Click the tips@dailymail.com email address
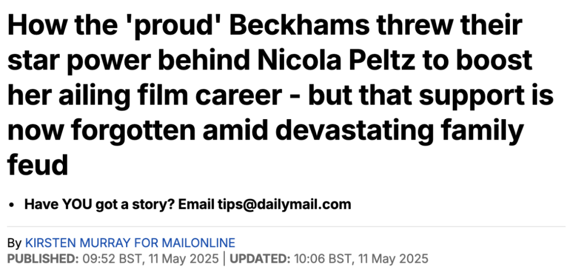This screenshot has height=270, width=570. coord(284,204)
